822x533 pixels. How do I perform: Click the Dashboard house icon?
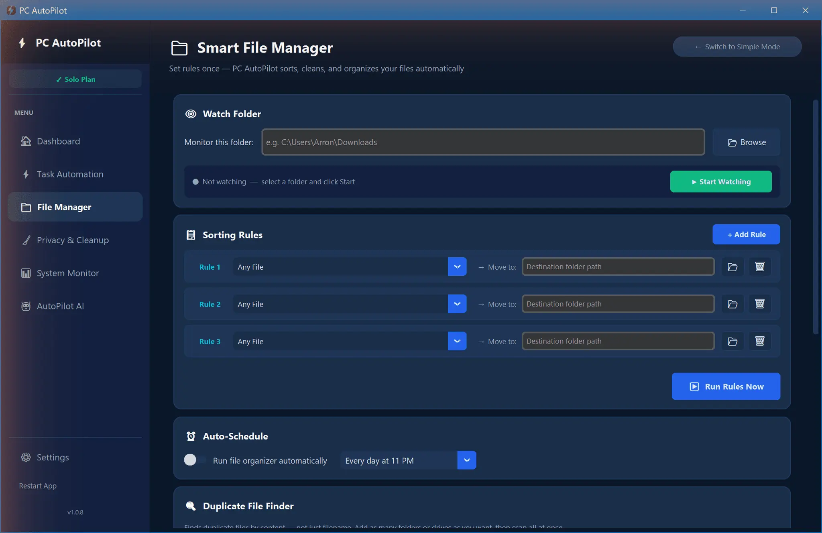coord(26,141)
